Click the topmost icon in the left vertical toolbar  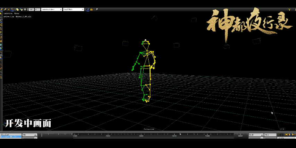pos(1,13)
